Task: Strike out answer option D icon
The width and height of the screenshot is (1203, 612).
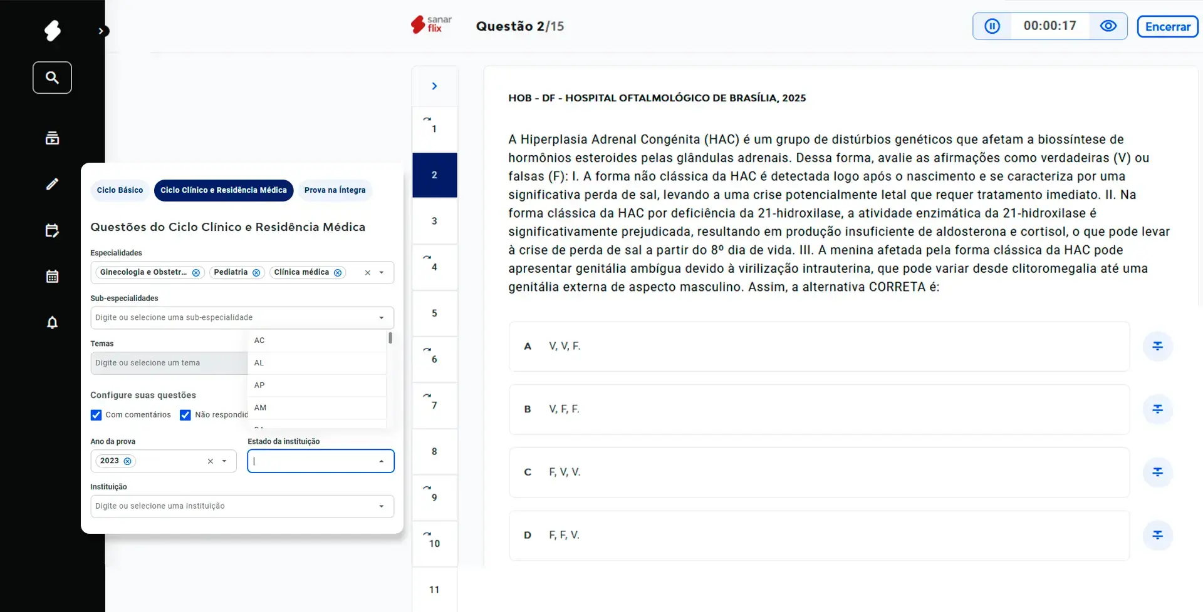Action: tap(1157, 535)
